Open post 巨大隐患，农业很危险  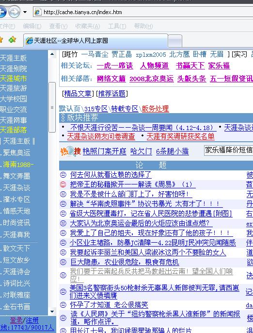click(x=125, y=262)
